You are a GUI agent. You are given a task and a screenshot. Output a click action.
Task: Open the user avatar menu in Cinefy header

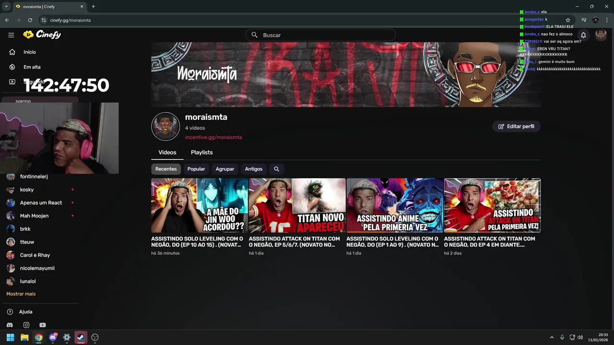(x=601, y=35)
